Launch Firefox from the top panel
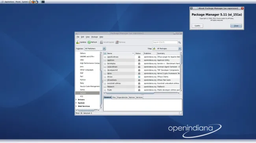 33,2
